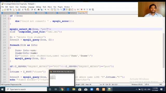Click the scrollbar down arrow
This screenshot has width=166, height=93.
click(x=164, y=82)
